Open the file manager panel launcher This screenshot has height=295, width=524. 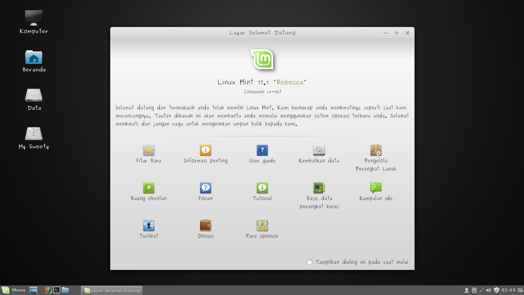65,290
